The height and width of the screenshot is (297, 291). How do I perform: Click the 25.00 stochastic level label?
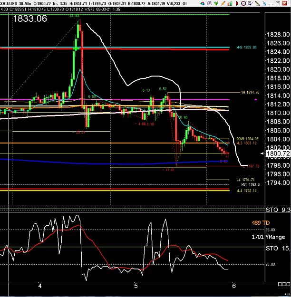270,230
